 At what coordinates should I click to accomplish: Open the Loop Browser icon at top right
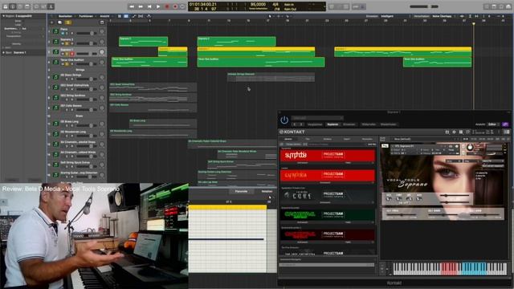501,6
